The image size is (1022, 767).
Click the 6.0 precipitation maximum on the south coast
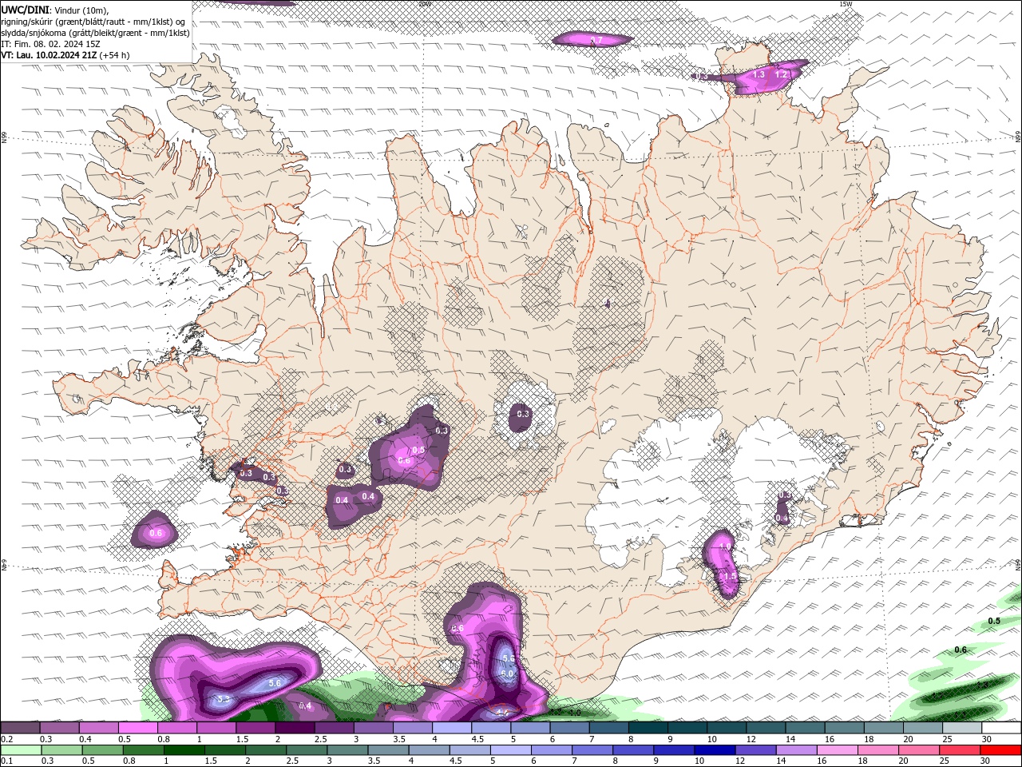pyautogui.click(x=507, y=674)
